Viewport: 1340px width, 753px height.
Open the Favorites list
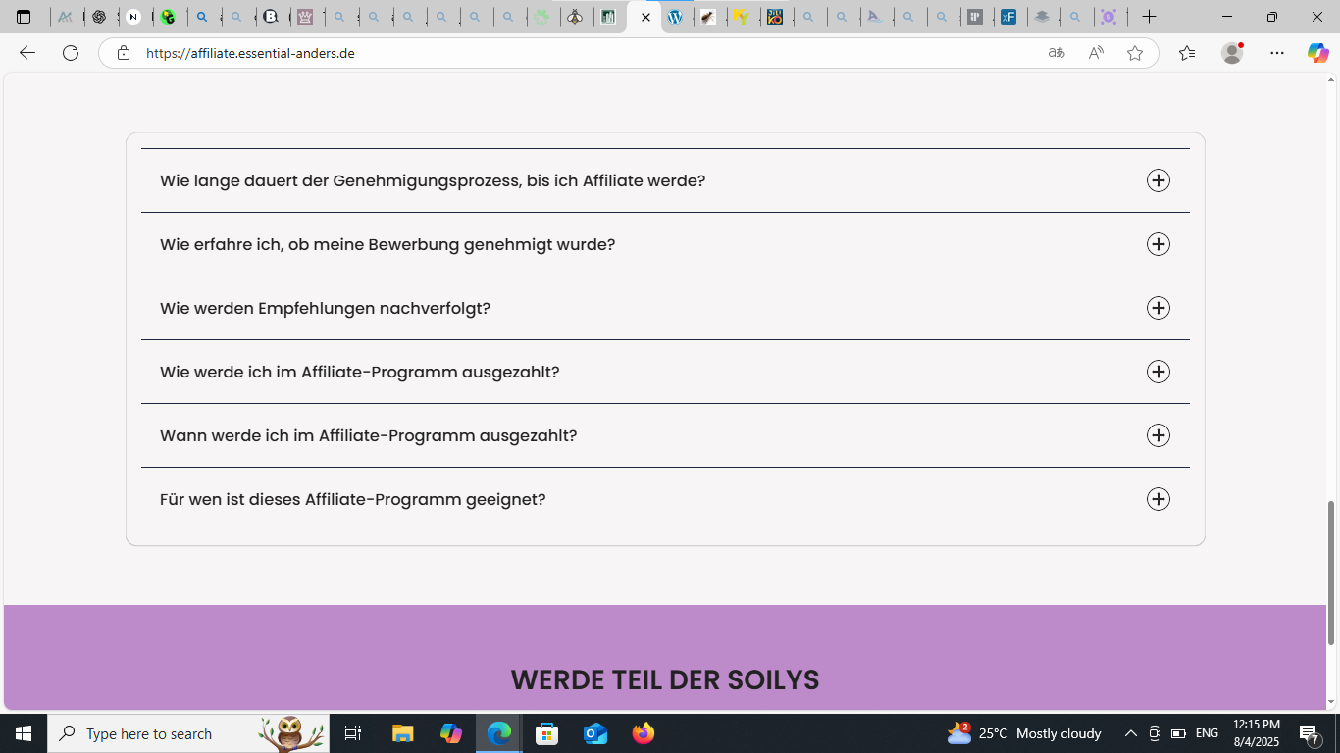tap(1187, 53)
